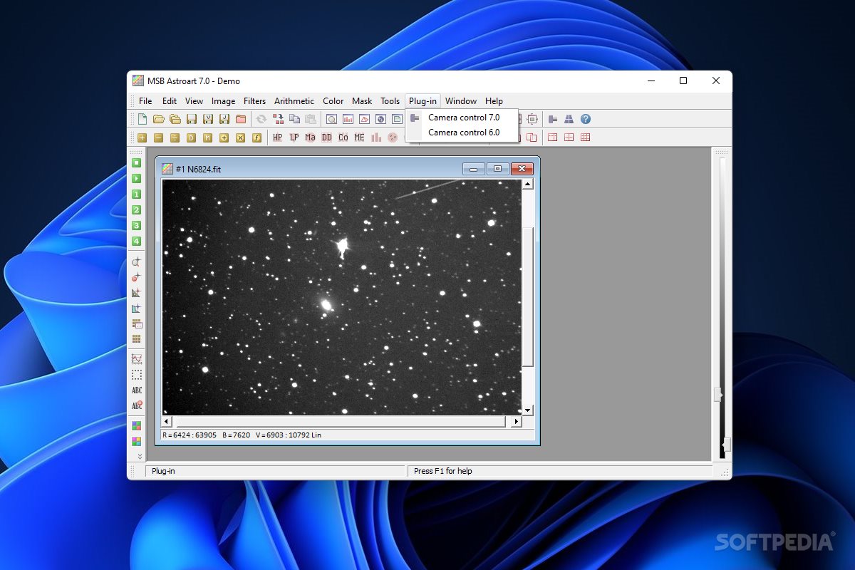Click the ABC text annotation tool

click(136, 390)
